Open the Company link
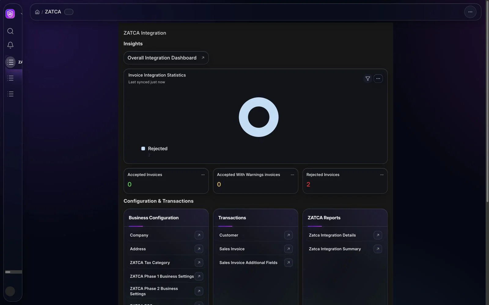Image resolution: width=489 pixels, height=305 pixels. point(139,235)
